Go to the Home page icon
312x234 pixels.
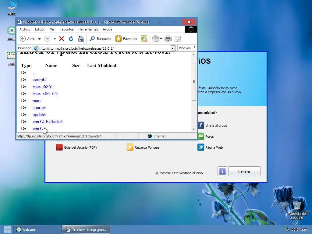point(81,39)
